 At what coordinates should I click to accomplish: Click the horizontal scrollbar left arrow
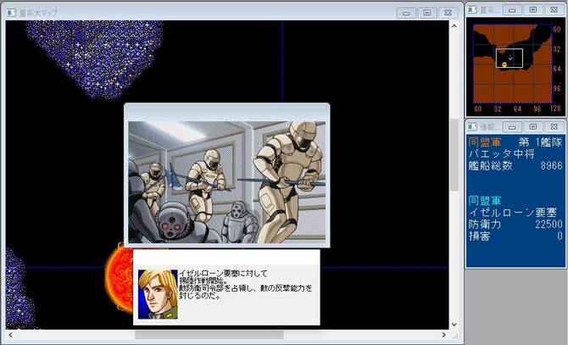pos(10,335)
